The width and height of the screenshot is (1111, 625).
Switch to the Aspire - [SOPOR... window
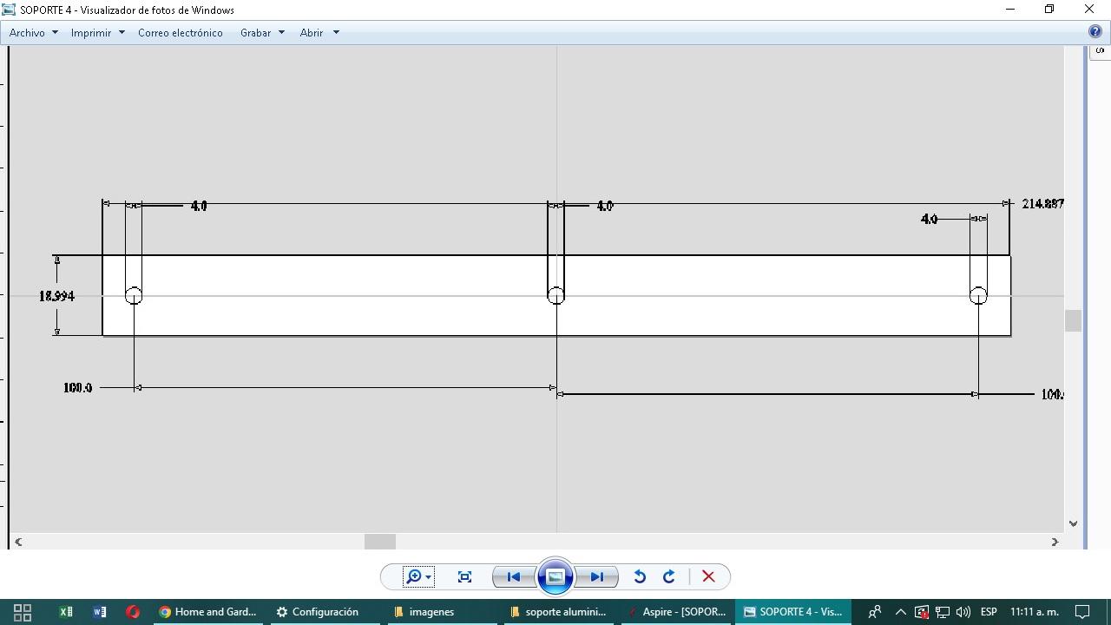click(x=677, y=612)
